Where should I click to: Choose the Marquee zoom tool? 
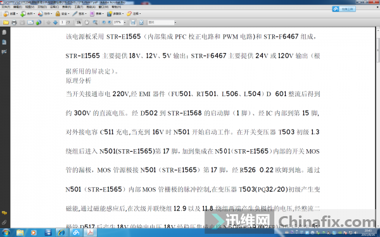coord(95,23)
